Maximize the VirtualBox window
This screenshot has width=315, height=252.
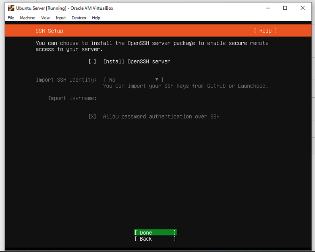pos(285,8)
